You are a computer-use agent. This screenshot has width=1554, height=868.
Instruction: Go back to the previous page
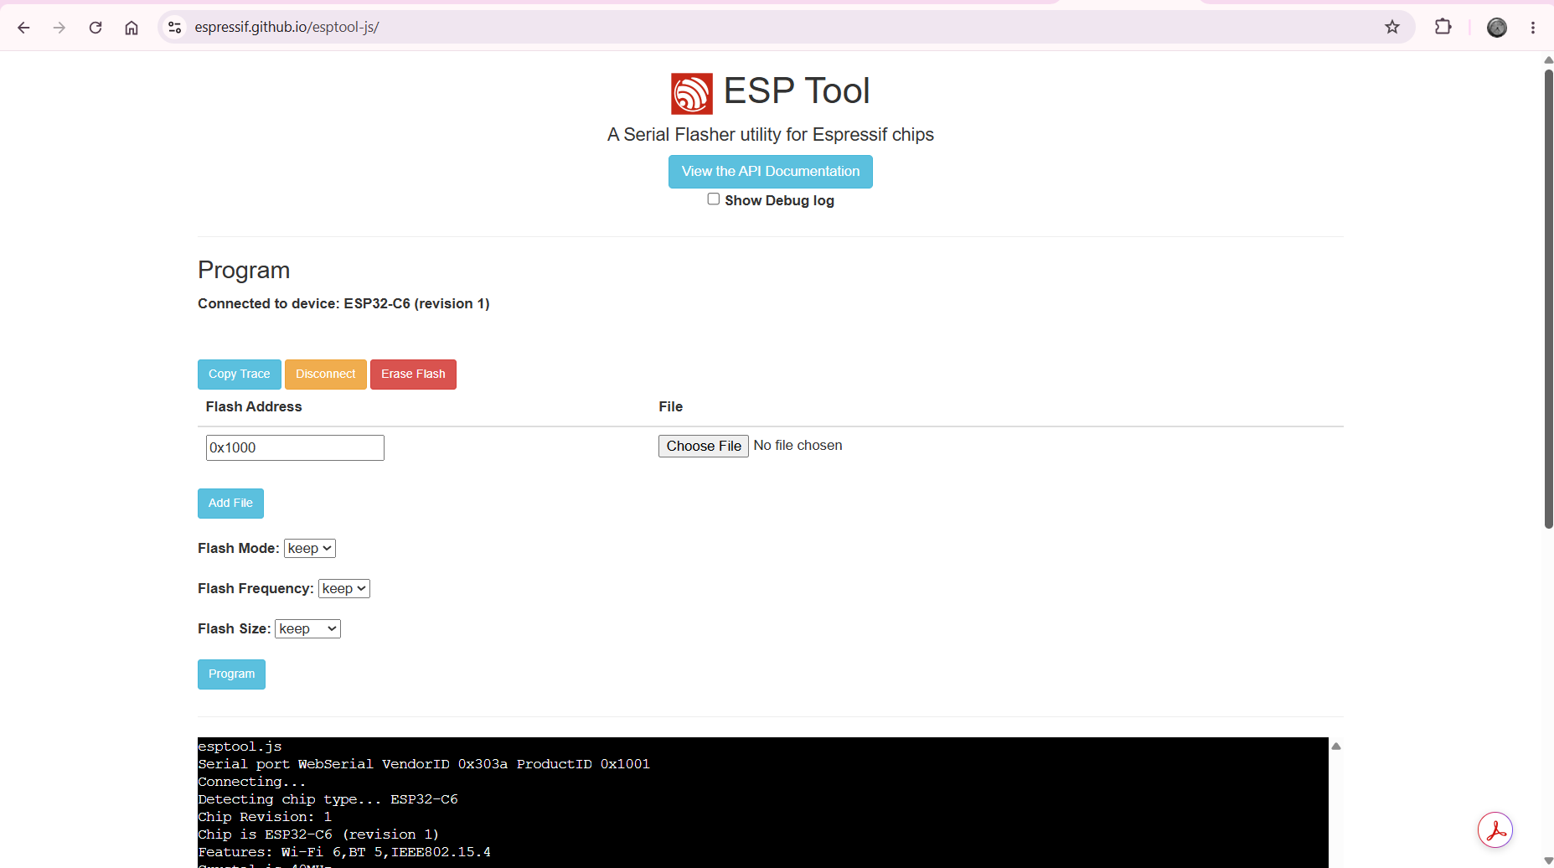coord(23,28)
